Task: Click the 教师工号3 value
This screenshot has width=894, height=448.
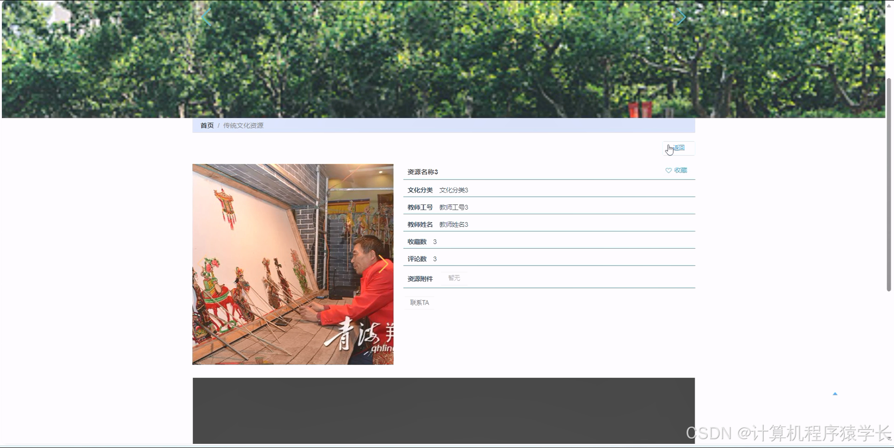Action: 454,207
